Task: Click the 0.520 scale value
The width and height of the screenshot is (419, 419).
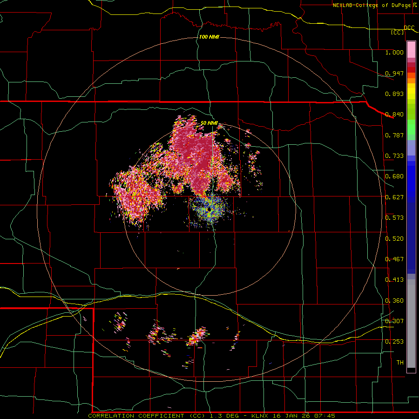Action: (394, 239)
